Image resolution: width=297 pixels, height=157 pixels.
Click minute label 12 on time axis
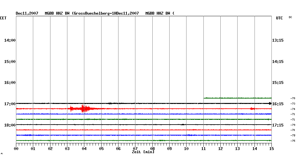click(x=220, y=149)
